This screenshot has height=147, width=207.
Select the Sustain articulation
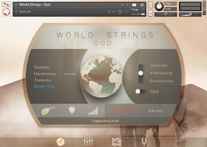(x=41, y=67)
